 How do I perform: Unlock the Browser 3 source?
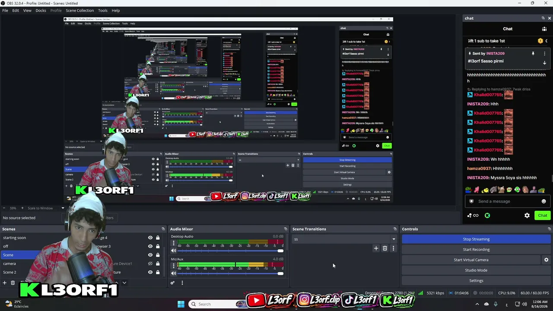coord(158,246)
